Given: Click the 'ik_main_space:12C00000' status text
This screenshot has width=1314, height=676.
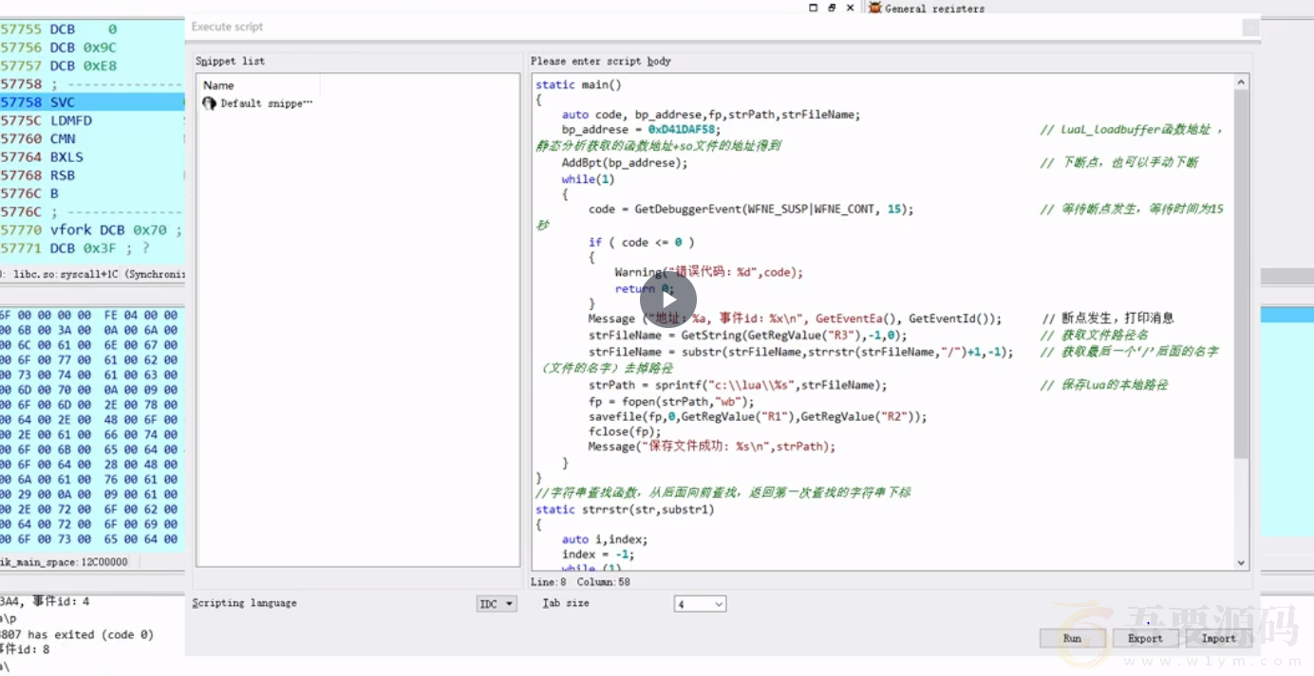Looking at the screenshot, I should click(x=63, y=562).
